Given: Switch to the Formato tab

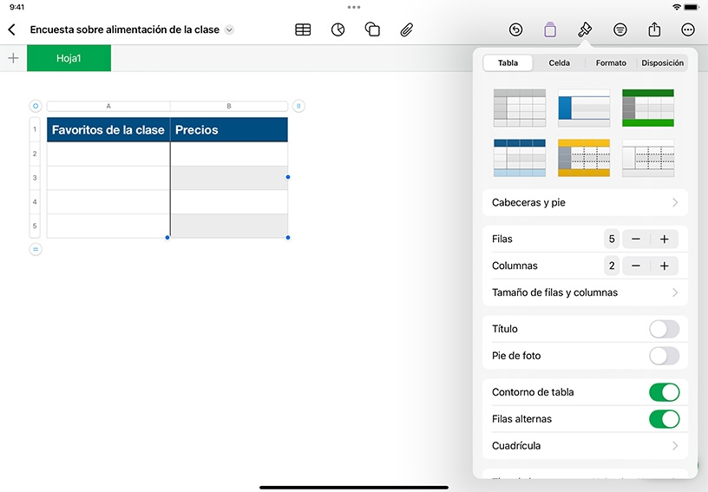Looking at the screenshot, I should click(x=611, y=62).
